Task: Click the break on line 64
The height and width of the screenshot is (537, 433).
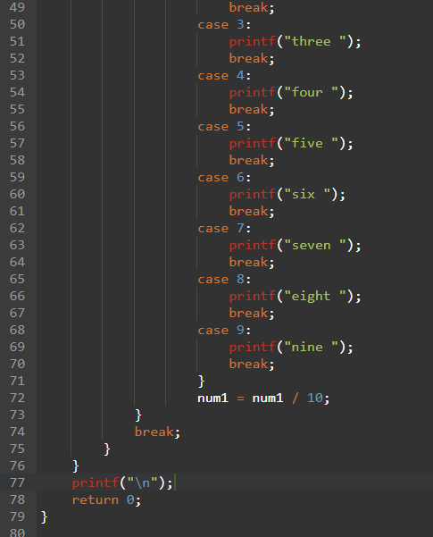Action: click(252, 262)
